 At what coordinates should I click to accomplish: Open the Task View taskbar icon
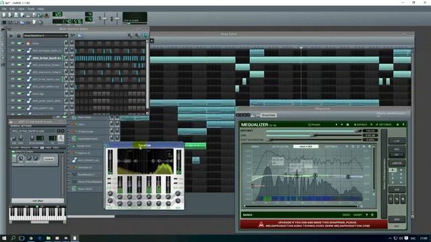pos(22,239)
